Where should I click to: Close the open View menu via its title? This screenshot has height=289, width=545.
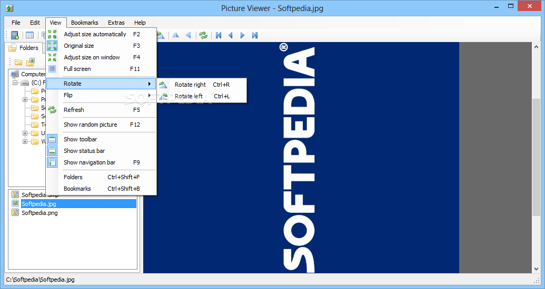[56, 23]
